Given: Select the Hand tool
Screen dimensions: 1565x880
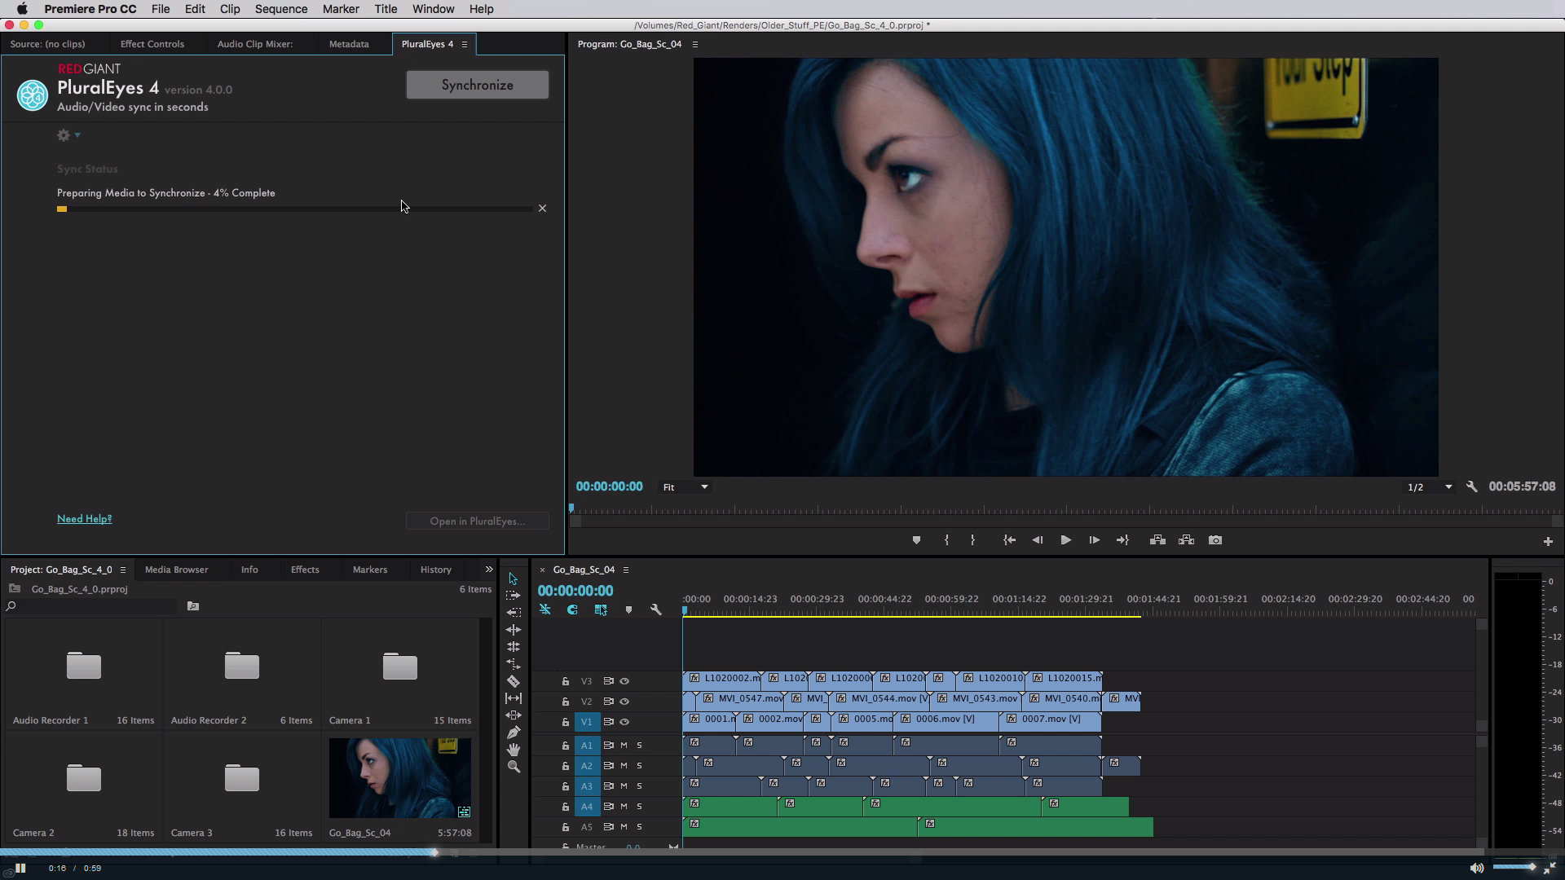Looking at the screenshot, I should point(514,750).
